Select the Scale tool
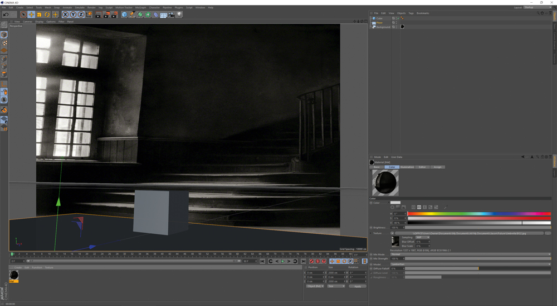 click(x=39, y=14)
